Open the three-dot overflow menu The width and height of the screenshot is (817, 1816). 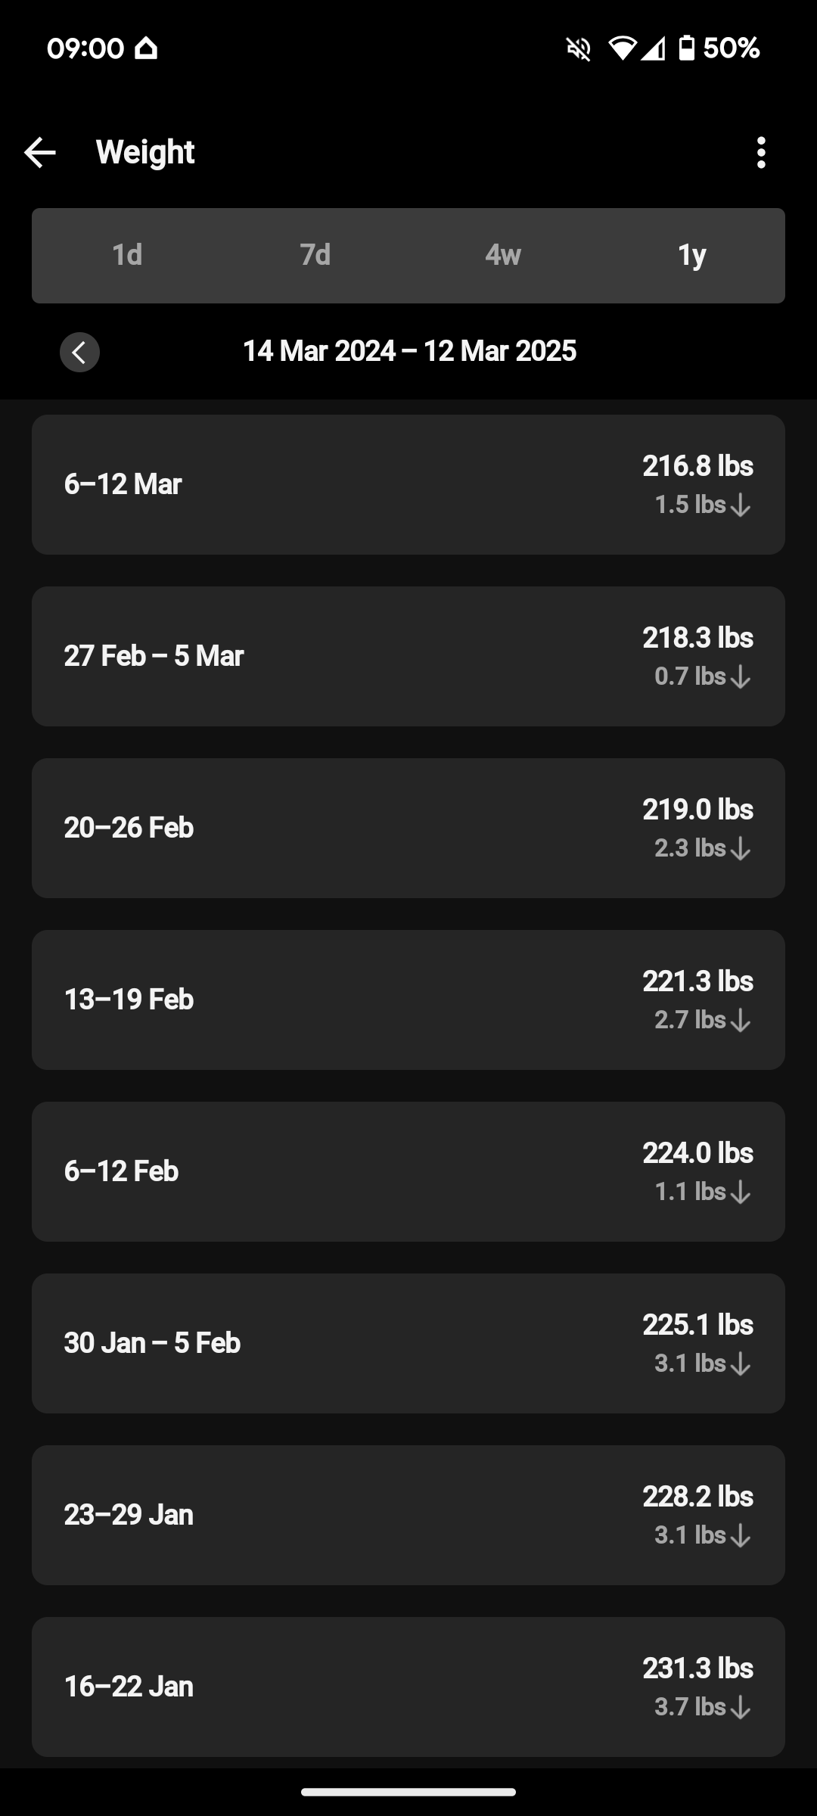tap(761, 153)
